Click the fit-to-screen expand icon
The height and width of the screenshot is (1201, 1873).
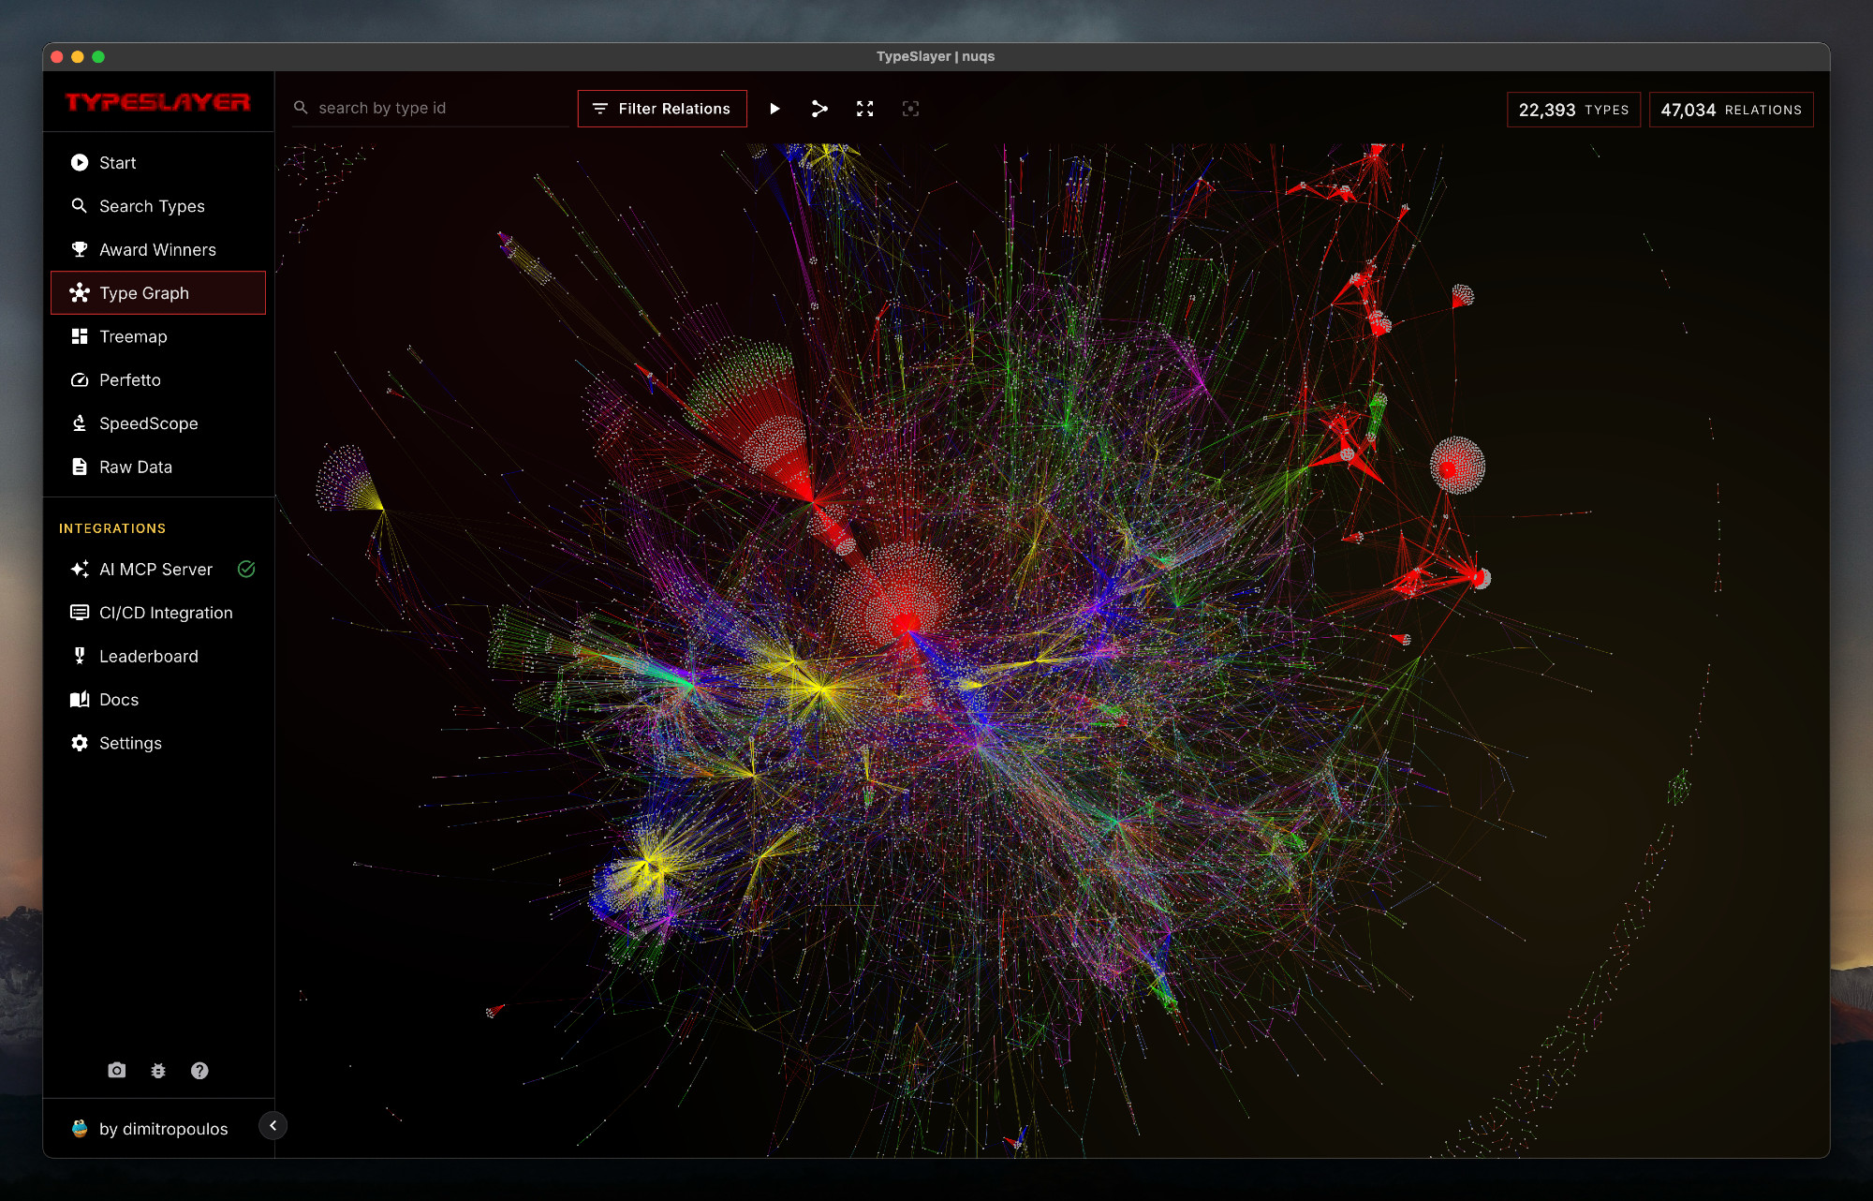pyautogui.click(x=864, y=109)
